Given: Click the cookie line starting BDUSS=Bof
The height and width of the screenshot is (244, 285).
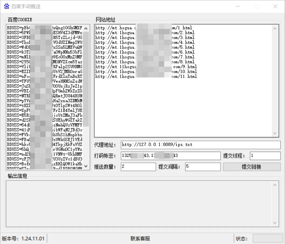Looking at the screenshot, I should 45,164.
